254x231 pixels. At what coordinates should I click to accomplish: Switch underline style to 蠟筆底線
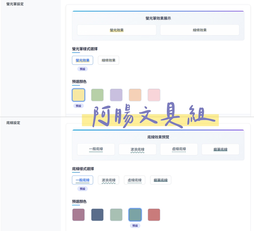pos(161,180)
